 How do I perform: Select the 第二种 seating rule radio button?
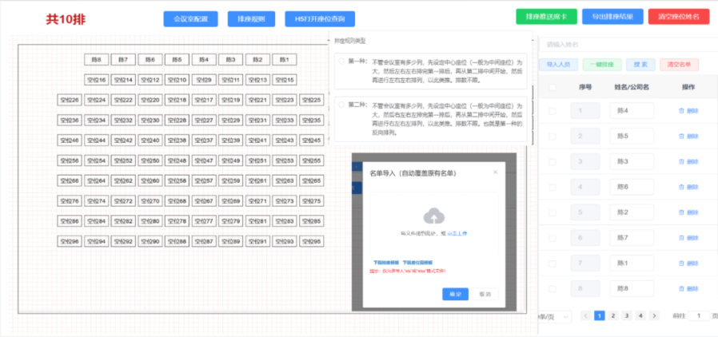342,105
